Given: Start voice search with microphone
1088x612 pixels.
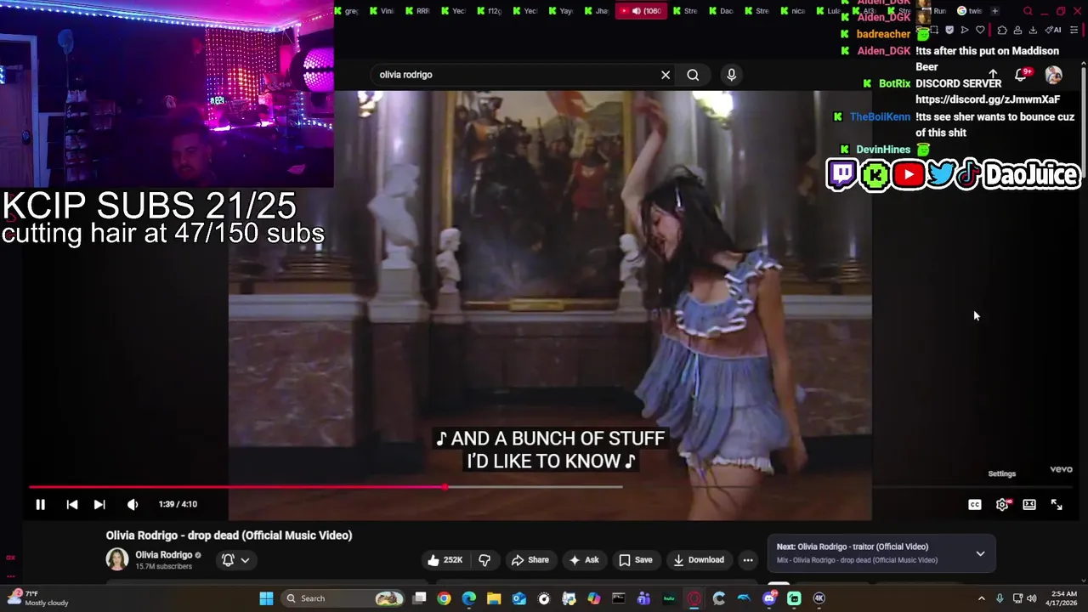Looking at the screenshot, I should pos(731,75).
